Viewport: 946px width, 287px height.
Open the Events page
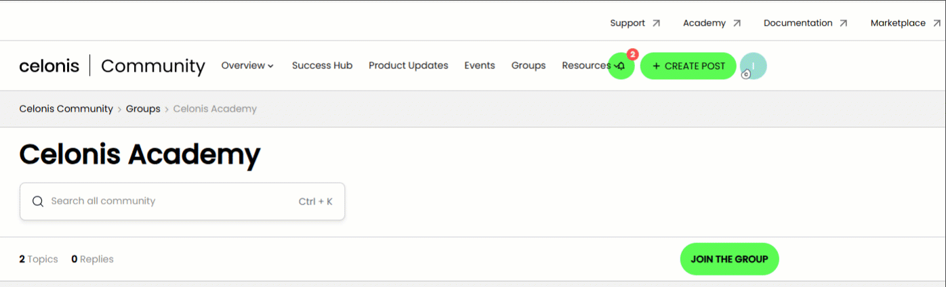[480, 66]
